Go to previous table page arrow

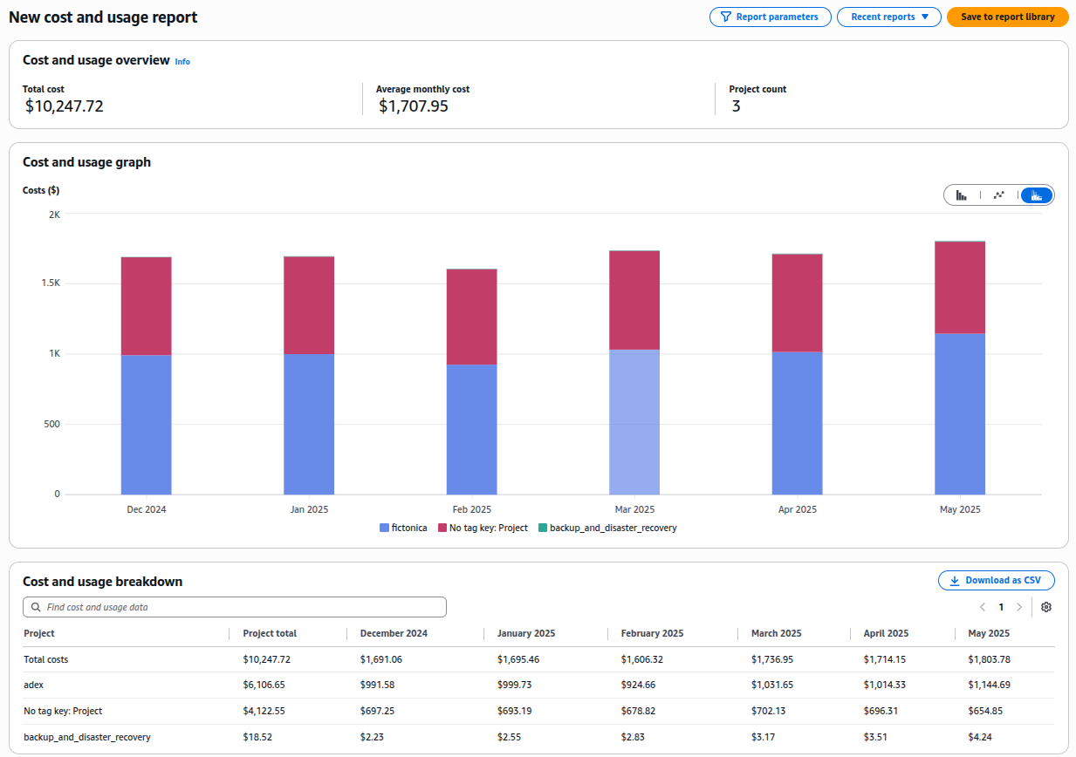983,607
